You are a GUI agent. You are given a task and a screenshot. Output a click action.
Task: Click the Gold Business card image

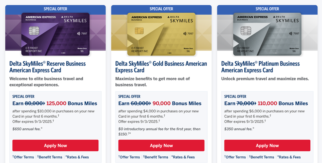tap(161, 34)
